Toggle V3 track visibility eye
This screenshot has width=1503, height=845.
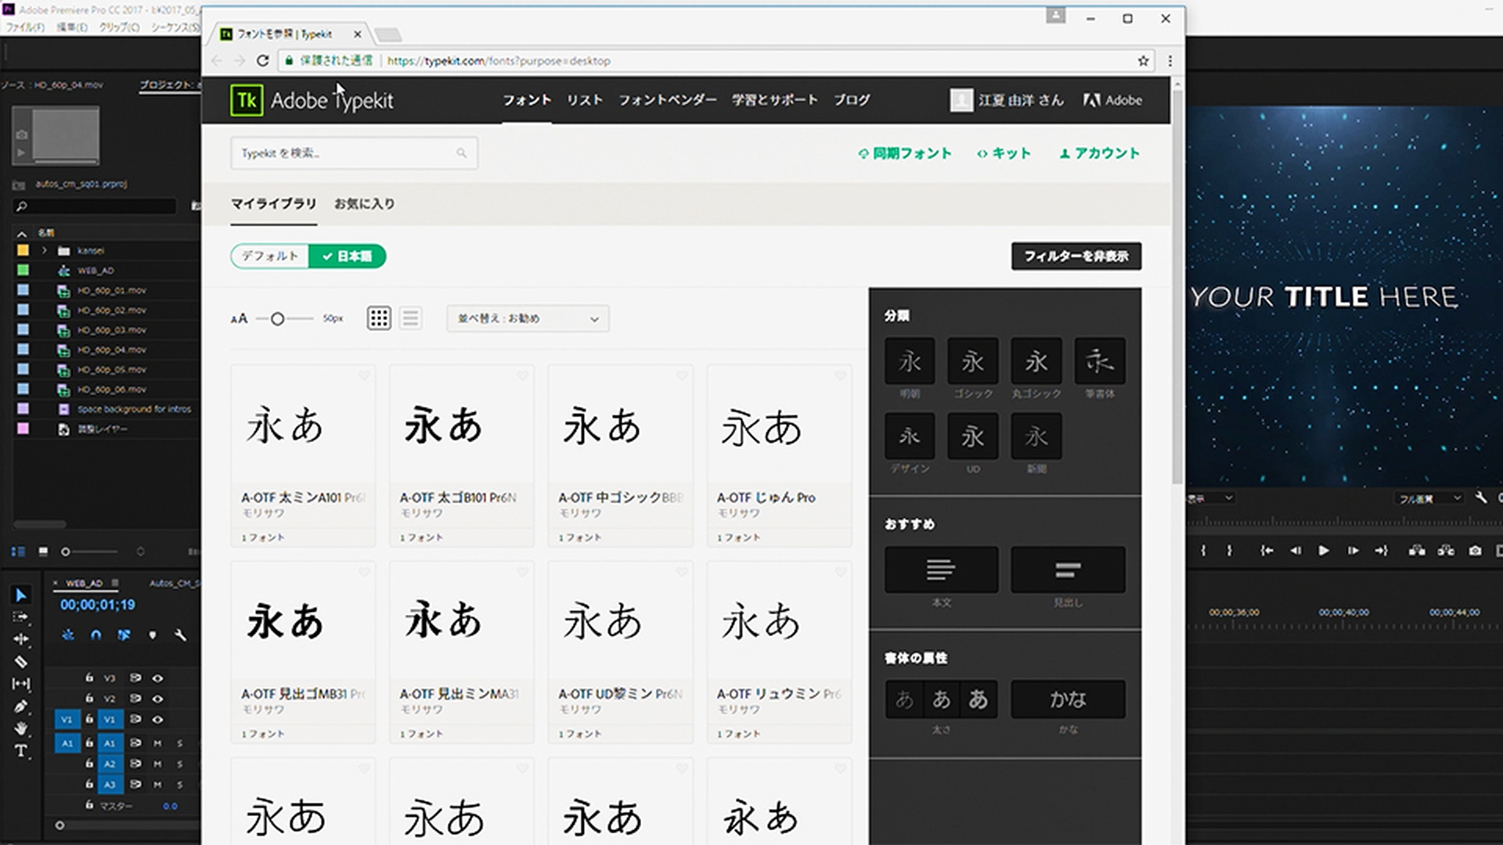pos(157,678)
